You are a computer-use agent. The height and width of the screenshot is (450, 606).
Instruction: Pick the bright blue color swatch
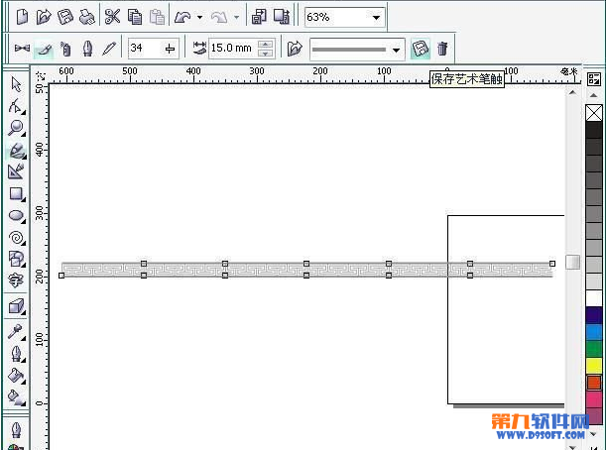(x=594, y=332)
